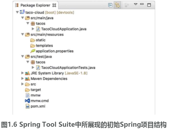
Task: Expand Maven Dependencies node
Action: click(22, 78)
